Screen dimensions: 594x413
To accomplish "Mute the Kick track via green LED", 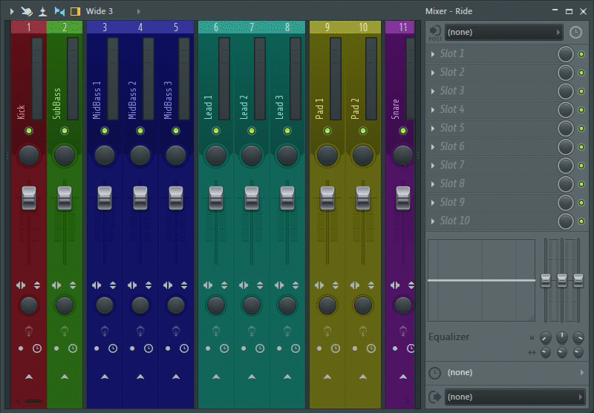I will [x=29, y=131].
